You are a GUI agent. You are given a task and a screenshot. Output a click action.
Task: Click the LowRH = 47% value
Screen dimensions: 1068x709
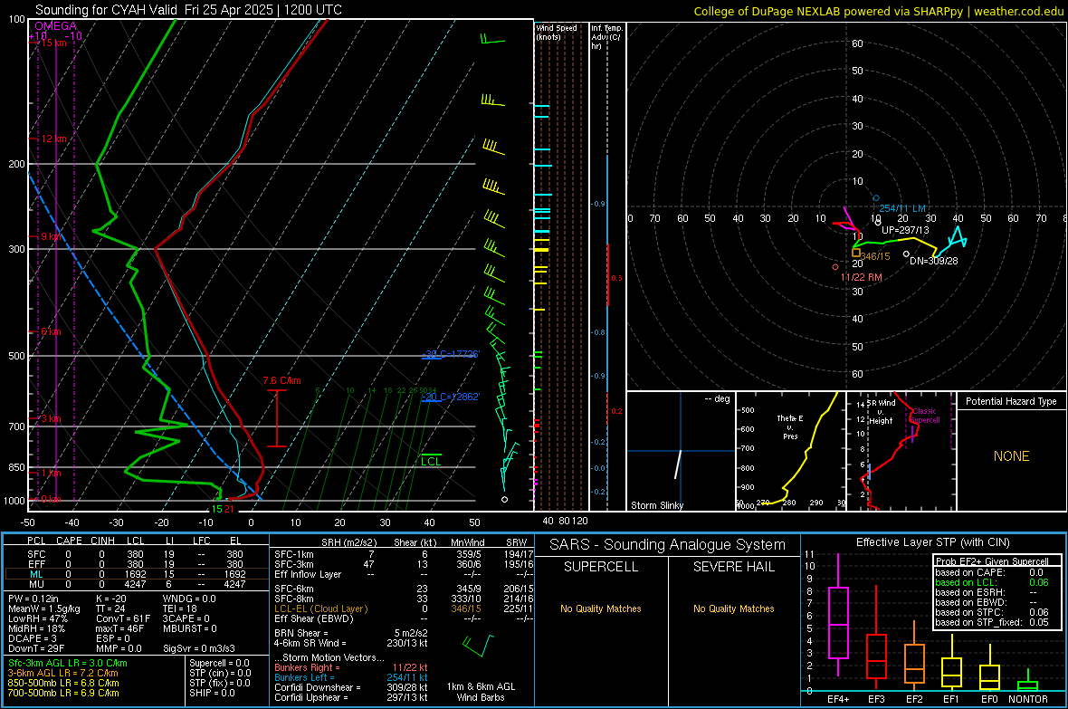pos(38,618)
